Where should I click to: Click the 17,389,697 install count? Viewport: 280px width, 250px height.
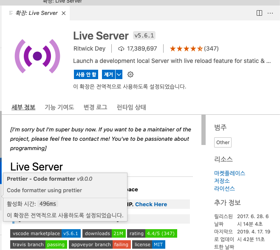click(142, 48)
